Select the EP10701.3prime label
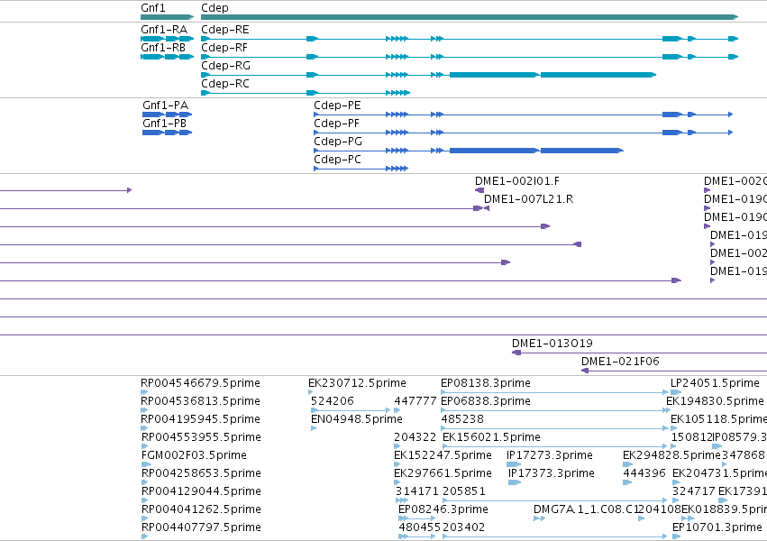Screen dimensions: 767x541 717,527
